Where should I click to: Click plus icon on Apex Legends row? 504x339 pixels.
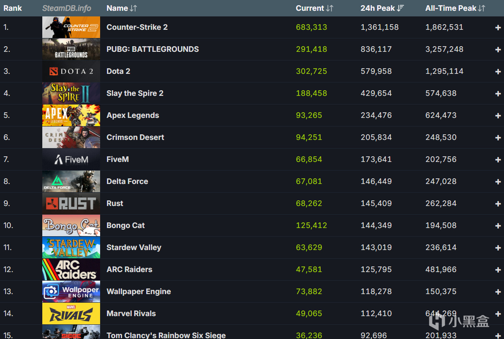pyautogui.click(x=498, y=116)
